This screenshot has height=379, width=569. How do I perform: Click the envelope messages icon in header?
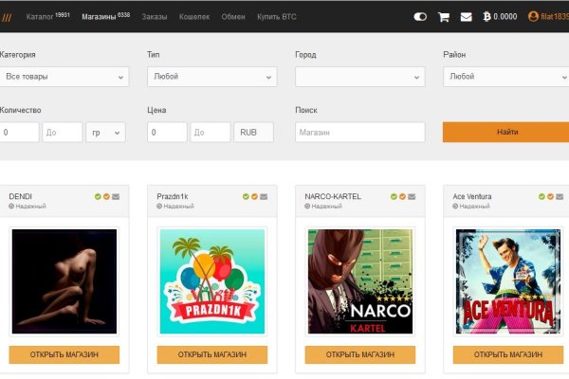(466, 16)
